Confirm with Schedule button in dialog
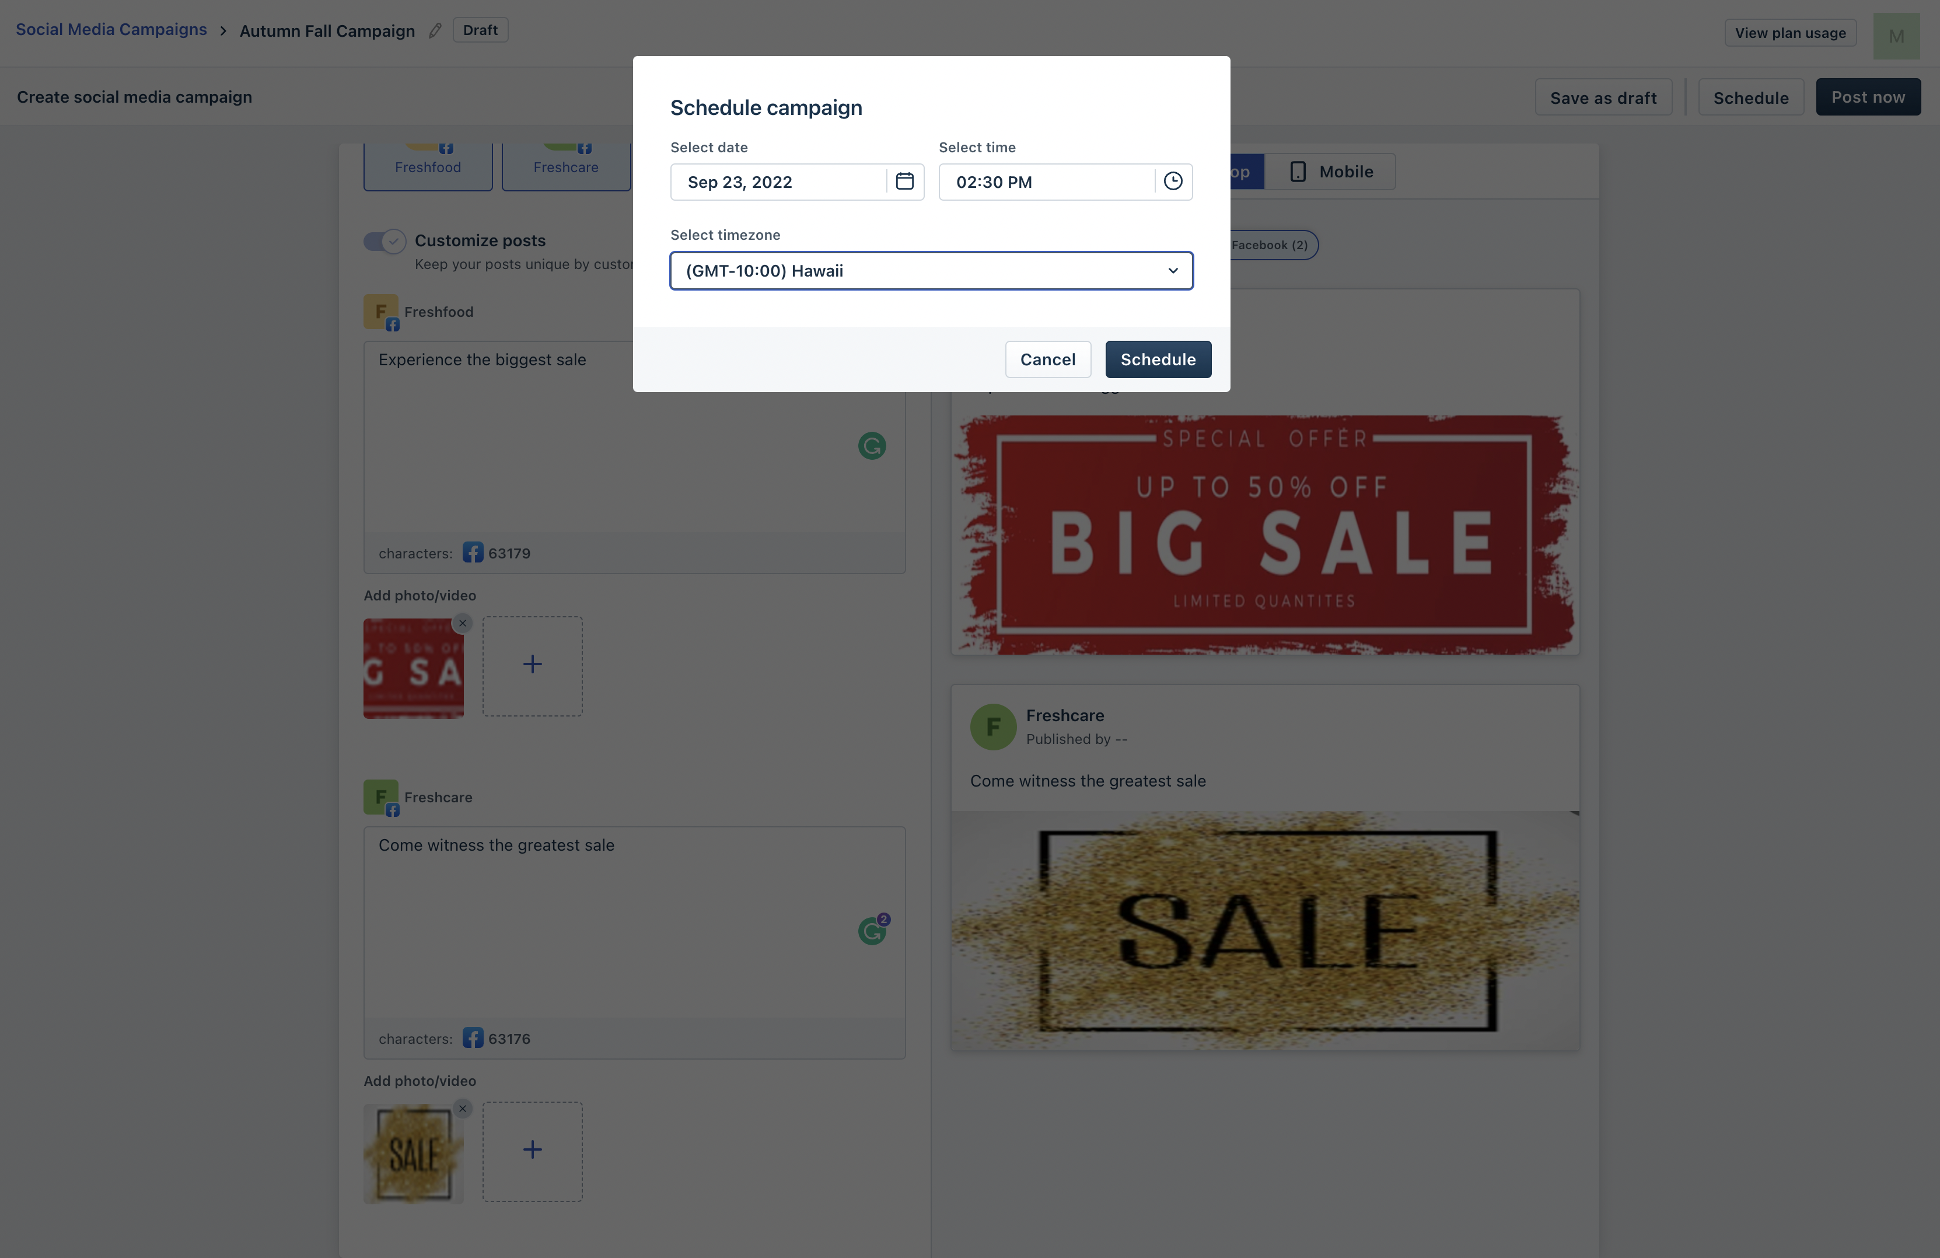The width and height of the screenshot is (1940, 1258). tap(1158, 359)
